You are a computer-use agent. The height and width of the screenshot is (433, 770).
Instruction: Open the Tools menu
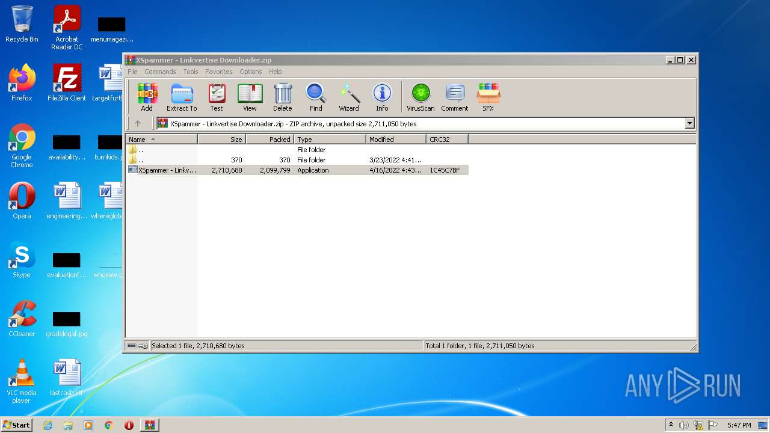191,72
